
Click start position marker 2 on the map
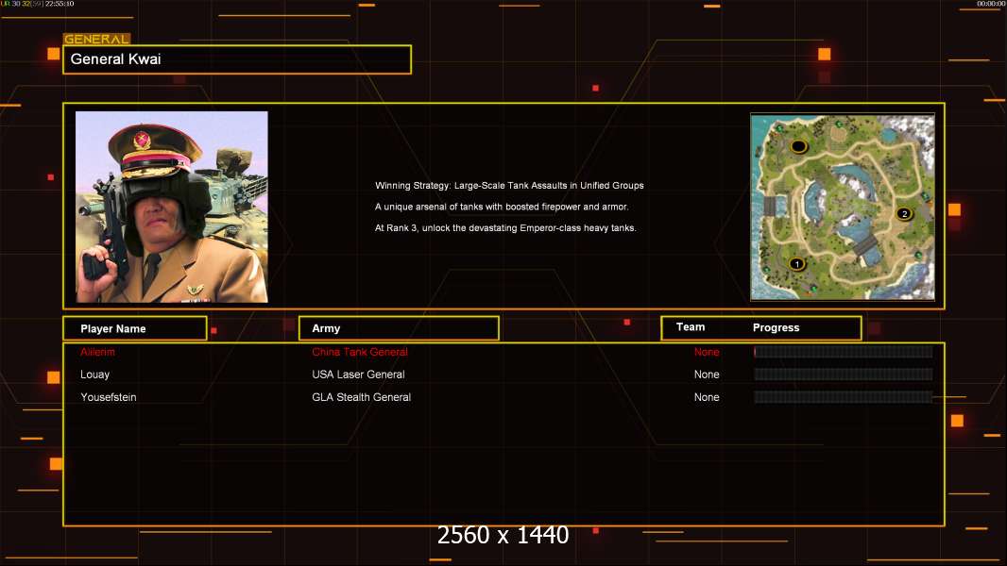[904, 213]
